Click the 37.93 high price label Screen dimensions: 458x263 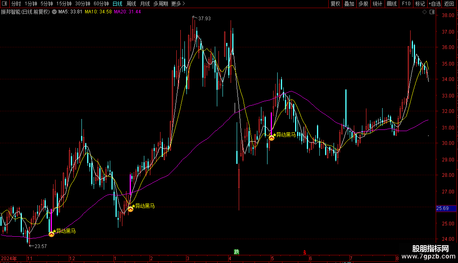pyautogui.click(x=204, y=18)
